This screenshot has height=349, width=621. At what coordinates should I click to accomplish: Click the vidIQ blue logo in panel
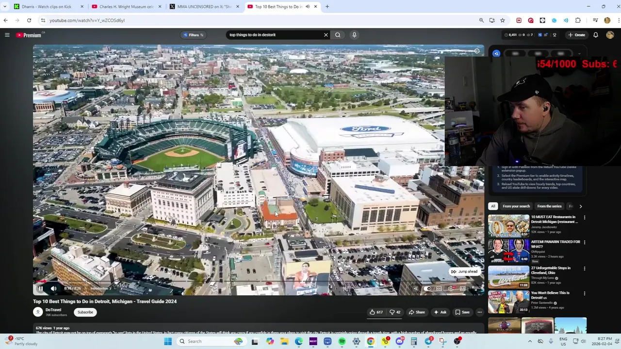(x=496, y=54)
